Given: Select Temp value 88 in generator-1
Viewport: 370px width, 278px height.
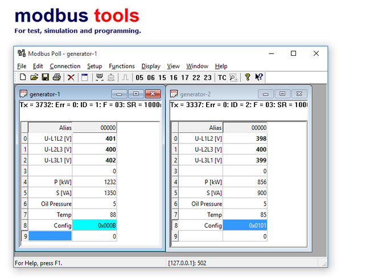Looking at the screenshot, I should click(x=94, y=214).
